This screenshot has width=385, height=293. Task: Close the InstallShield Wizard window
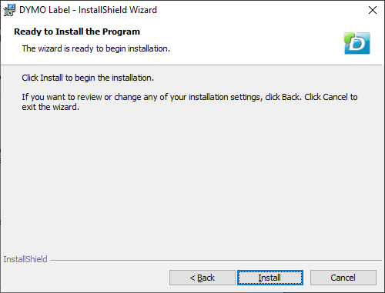[x=373, y=10]
